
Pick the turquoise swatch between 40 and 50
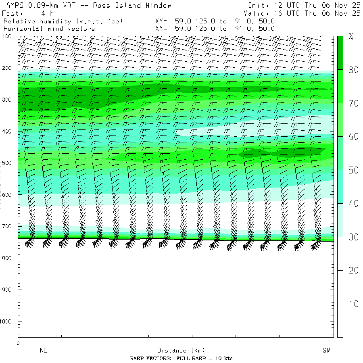pyautogui.click(x=340, y=187)
